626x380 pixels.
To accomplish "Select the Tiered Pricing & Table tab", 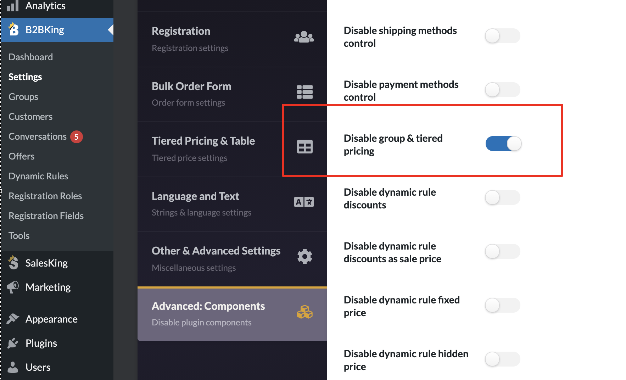I will (x=232, y=149).
